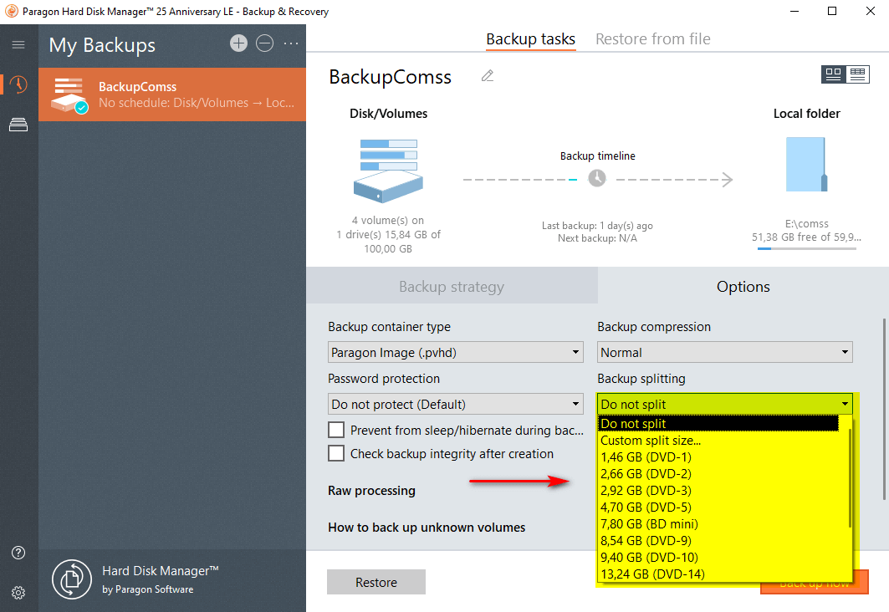Choose Do not split option in list
The image size is (889, 612).
pyautogui.click(x=718, y=423)
